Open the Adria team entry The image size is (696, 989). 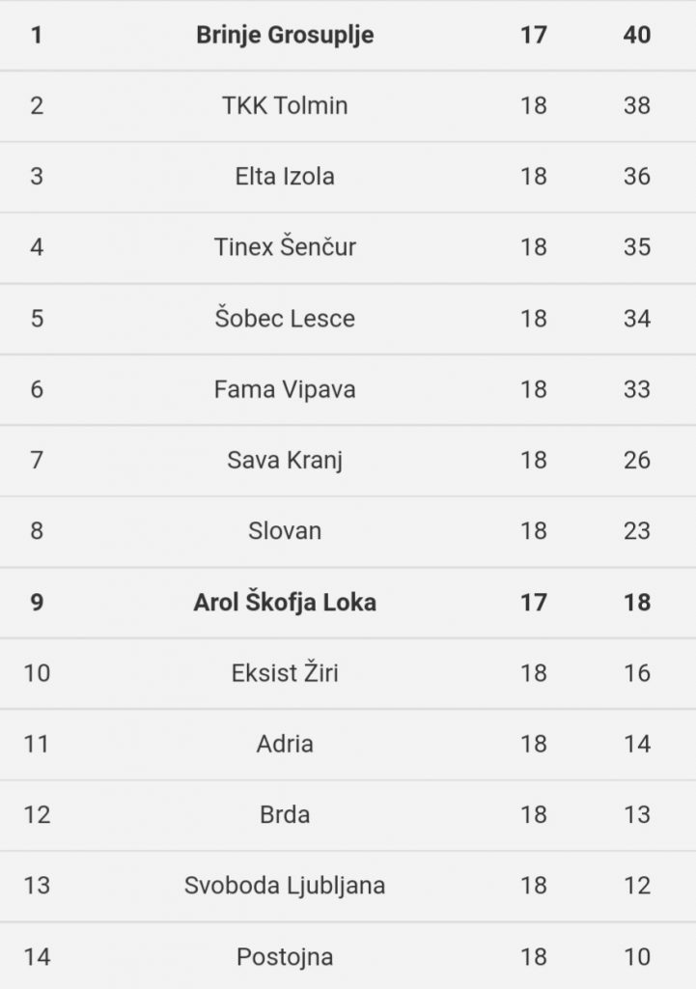(285, 744)
